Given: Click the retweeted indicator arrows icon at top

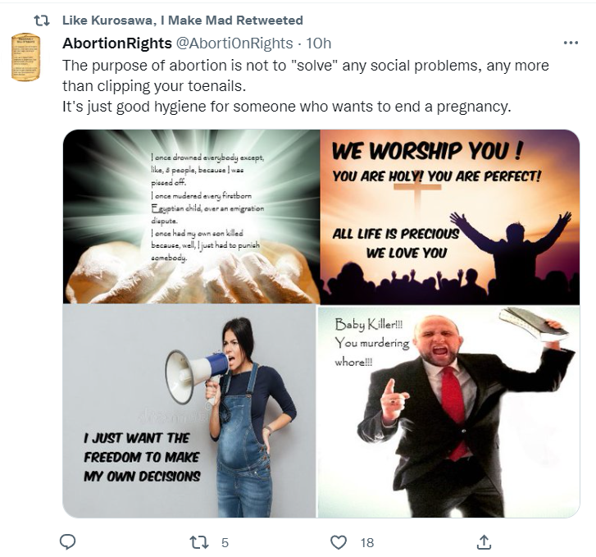Looking at the screenshot, I should click(x=42, y=21).
